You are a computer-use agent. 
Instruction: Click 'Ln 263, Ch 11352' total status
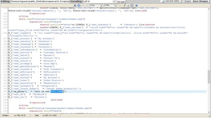(x=49, y=115)
